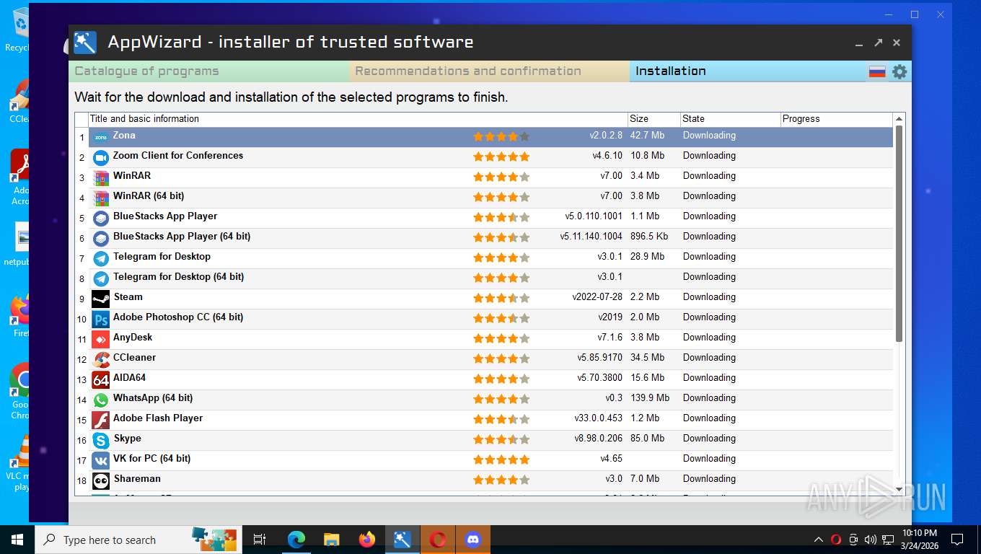Click the list scrollbar up arrow
981x554 pixels.
point(899,119)
